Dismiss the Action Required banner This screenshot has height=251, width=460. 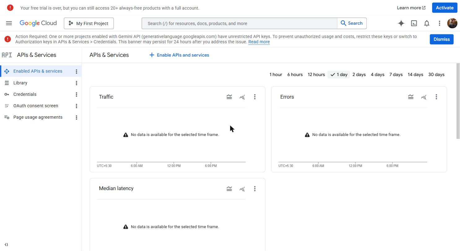coord(441,39)
